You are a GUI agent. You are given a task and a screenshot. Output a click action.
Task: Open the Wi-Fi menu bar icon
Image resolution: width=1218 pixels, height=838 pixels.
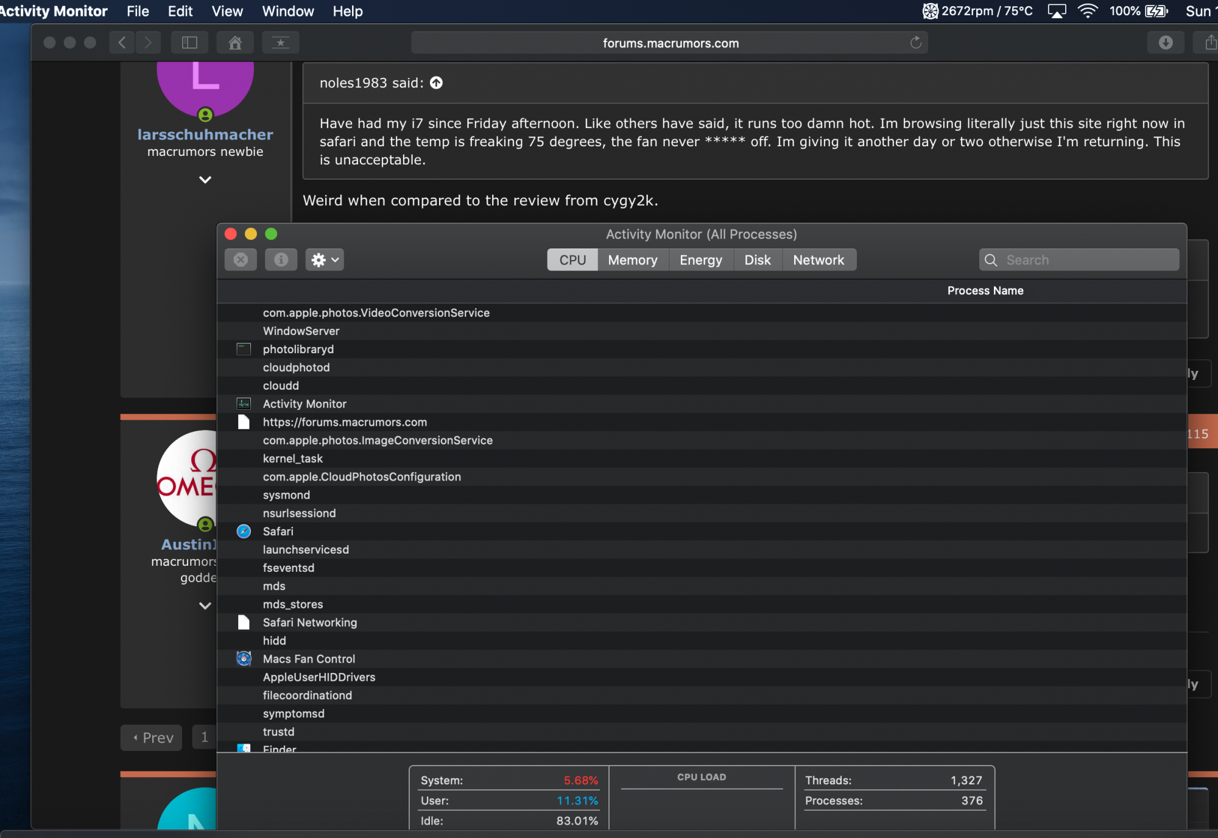1087,11
